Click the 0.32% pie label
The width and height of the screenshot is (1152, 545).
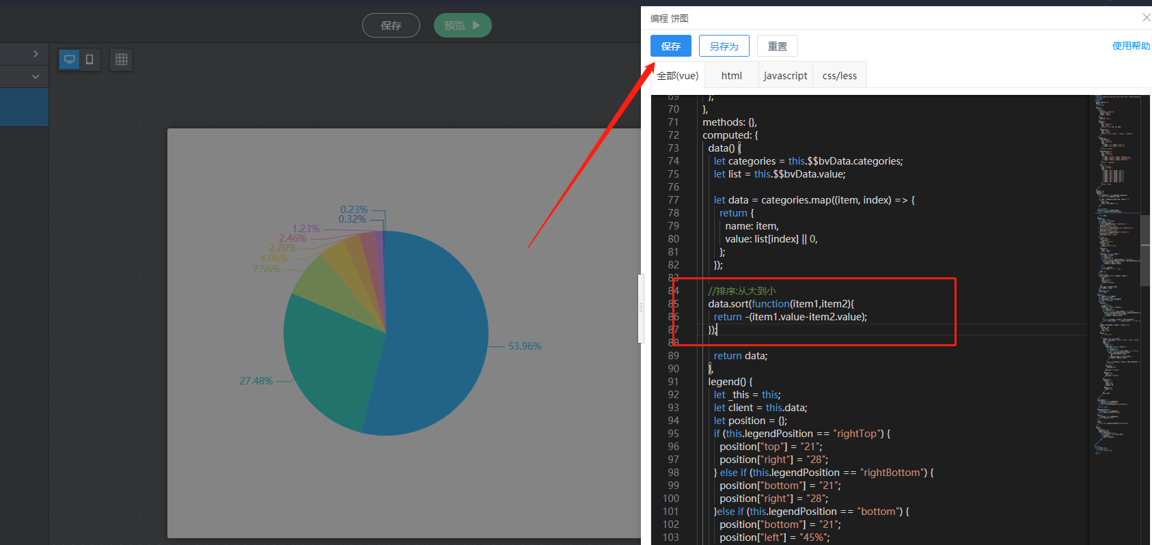(353, 219)
